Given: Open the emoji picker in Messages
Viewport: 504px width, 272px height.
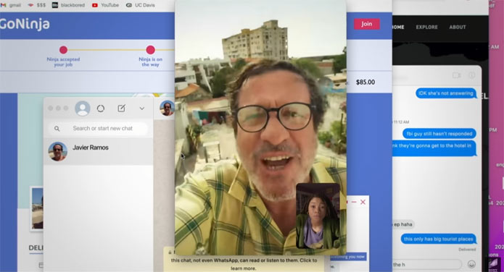Looking at the screenshot, I should (471, 264).
